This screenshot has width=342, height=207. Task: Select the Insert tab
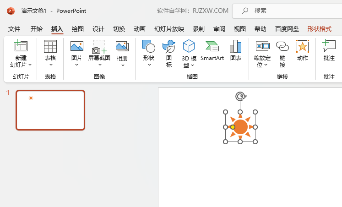57,29
